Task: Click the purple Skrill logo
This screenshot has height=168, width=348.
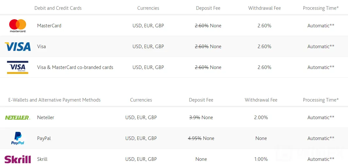Action: point(18,159)
